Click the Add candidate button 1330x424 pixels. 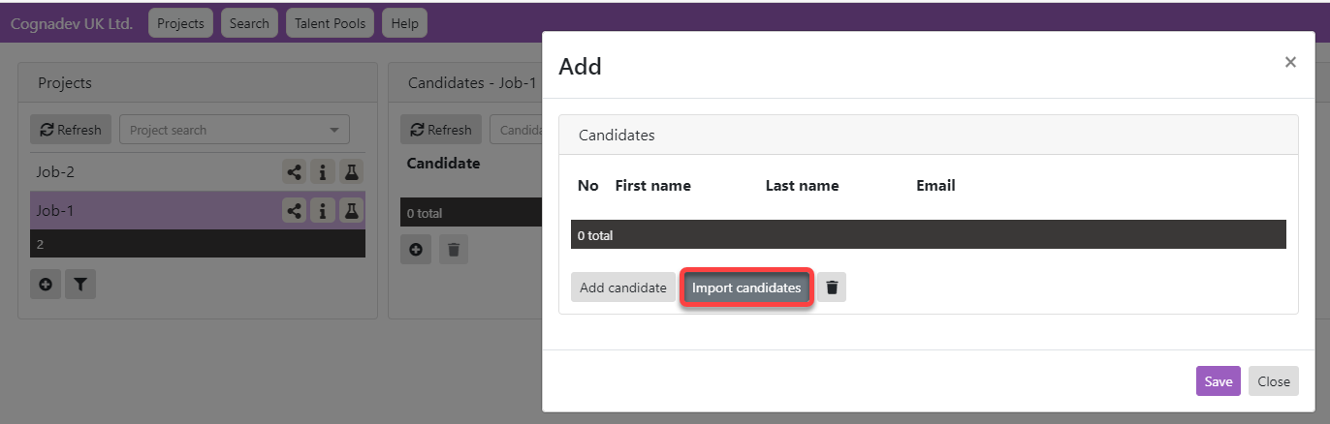click(623, 288)
